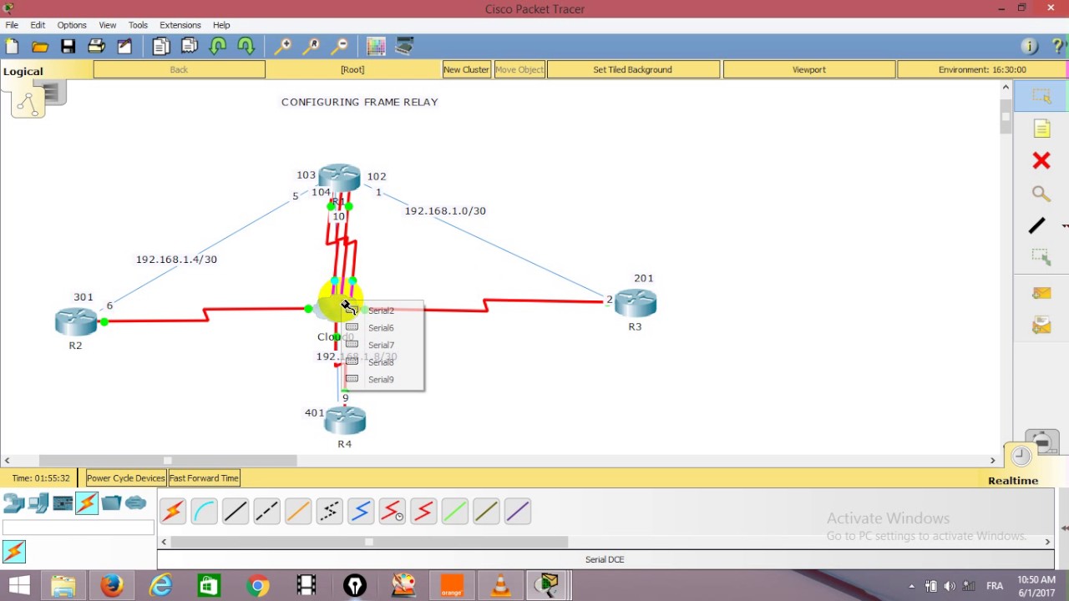Open a file via folder icon
The width and height of the screenshot is (1069, 601).
pyautogui.click(x=40, y=47)
